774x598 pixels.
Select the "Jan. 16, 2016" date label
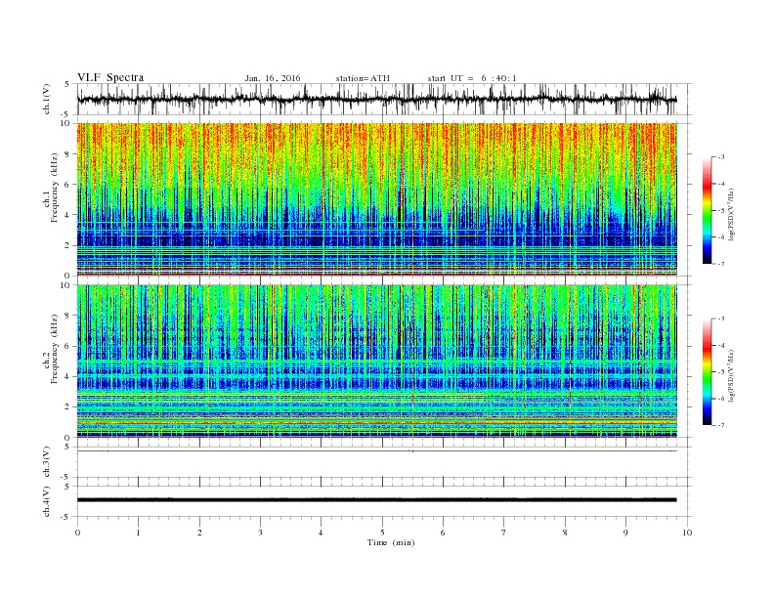(273, 78)
